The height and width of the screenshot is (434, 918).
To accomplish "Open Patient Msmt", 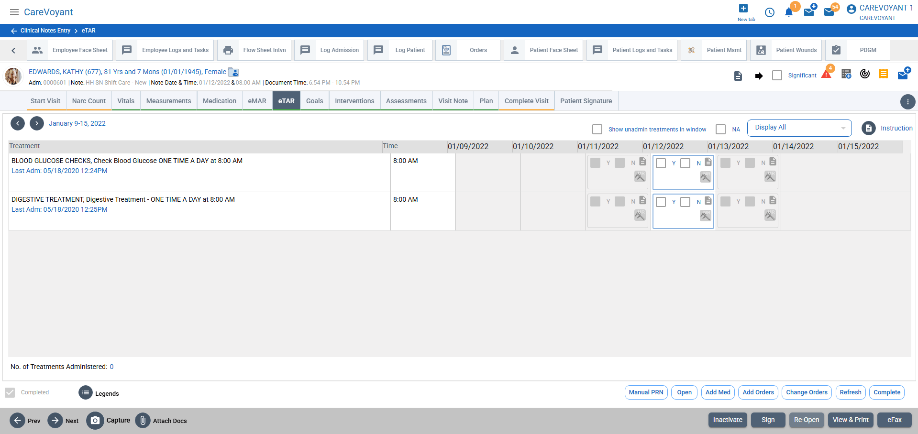I will point(714,50).
